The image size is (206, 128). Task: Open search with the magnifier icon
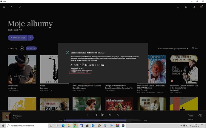(194, 7)
